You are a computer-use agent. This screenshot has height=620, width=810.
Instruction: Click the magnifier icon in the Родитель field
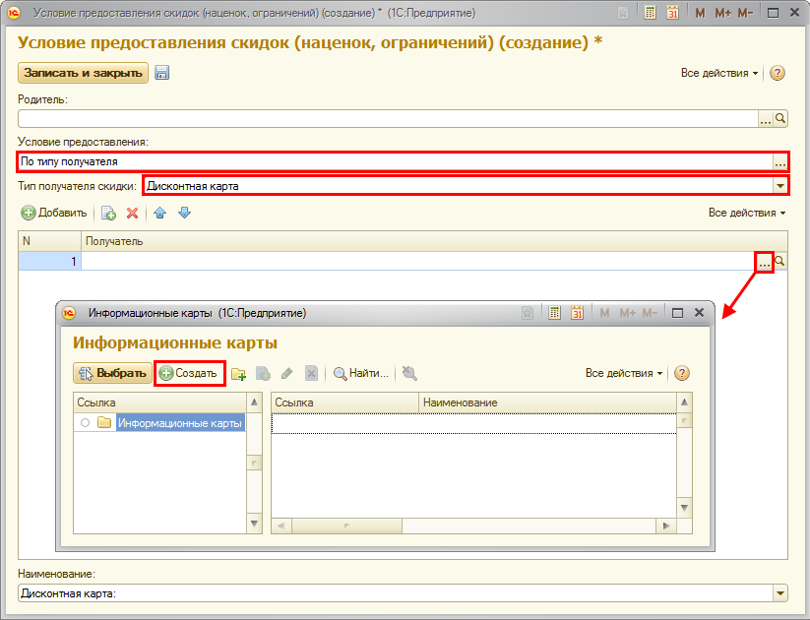click(781, 118)
